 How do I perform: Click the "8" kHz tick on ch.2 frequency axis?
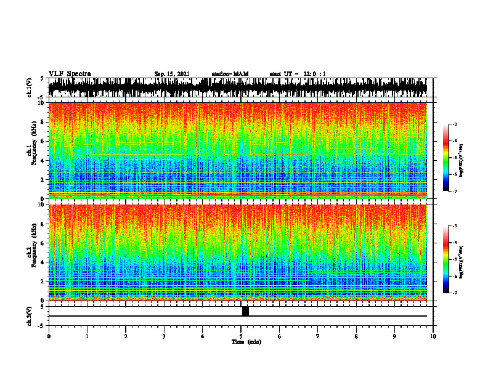[x=43, y=224]
